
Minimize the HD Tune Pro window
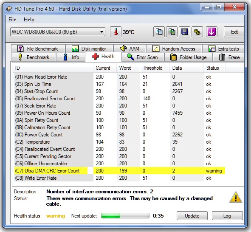click(207, 7)
